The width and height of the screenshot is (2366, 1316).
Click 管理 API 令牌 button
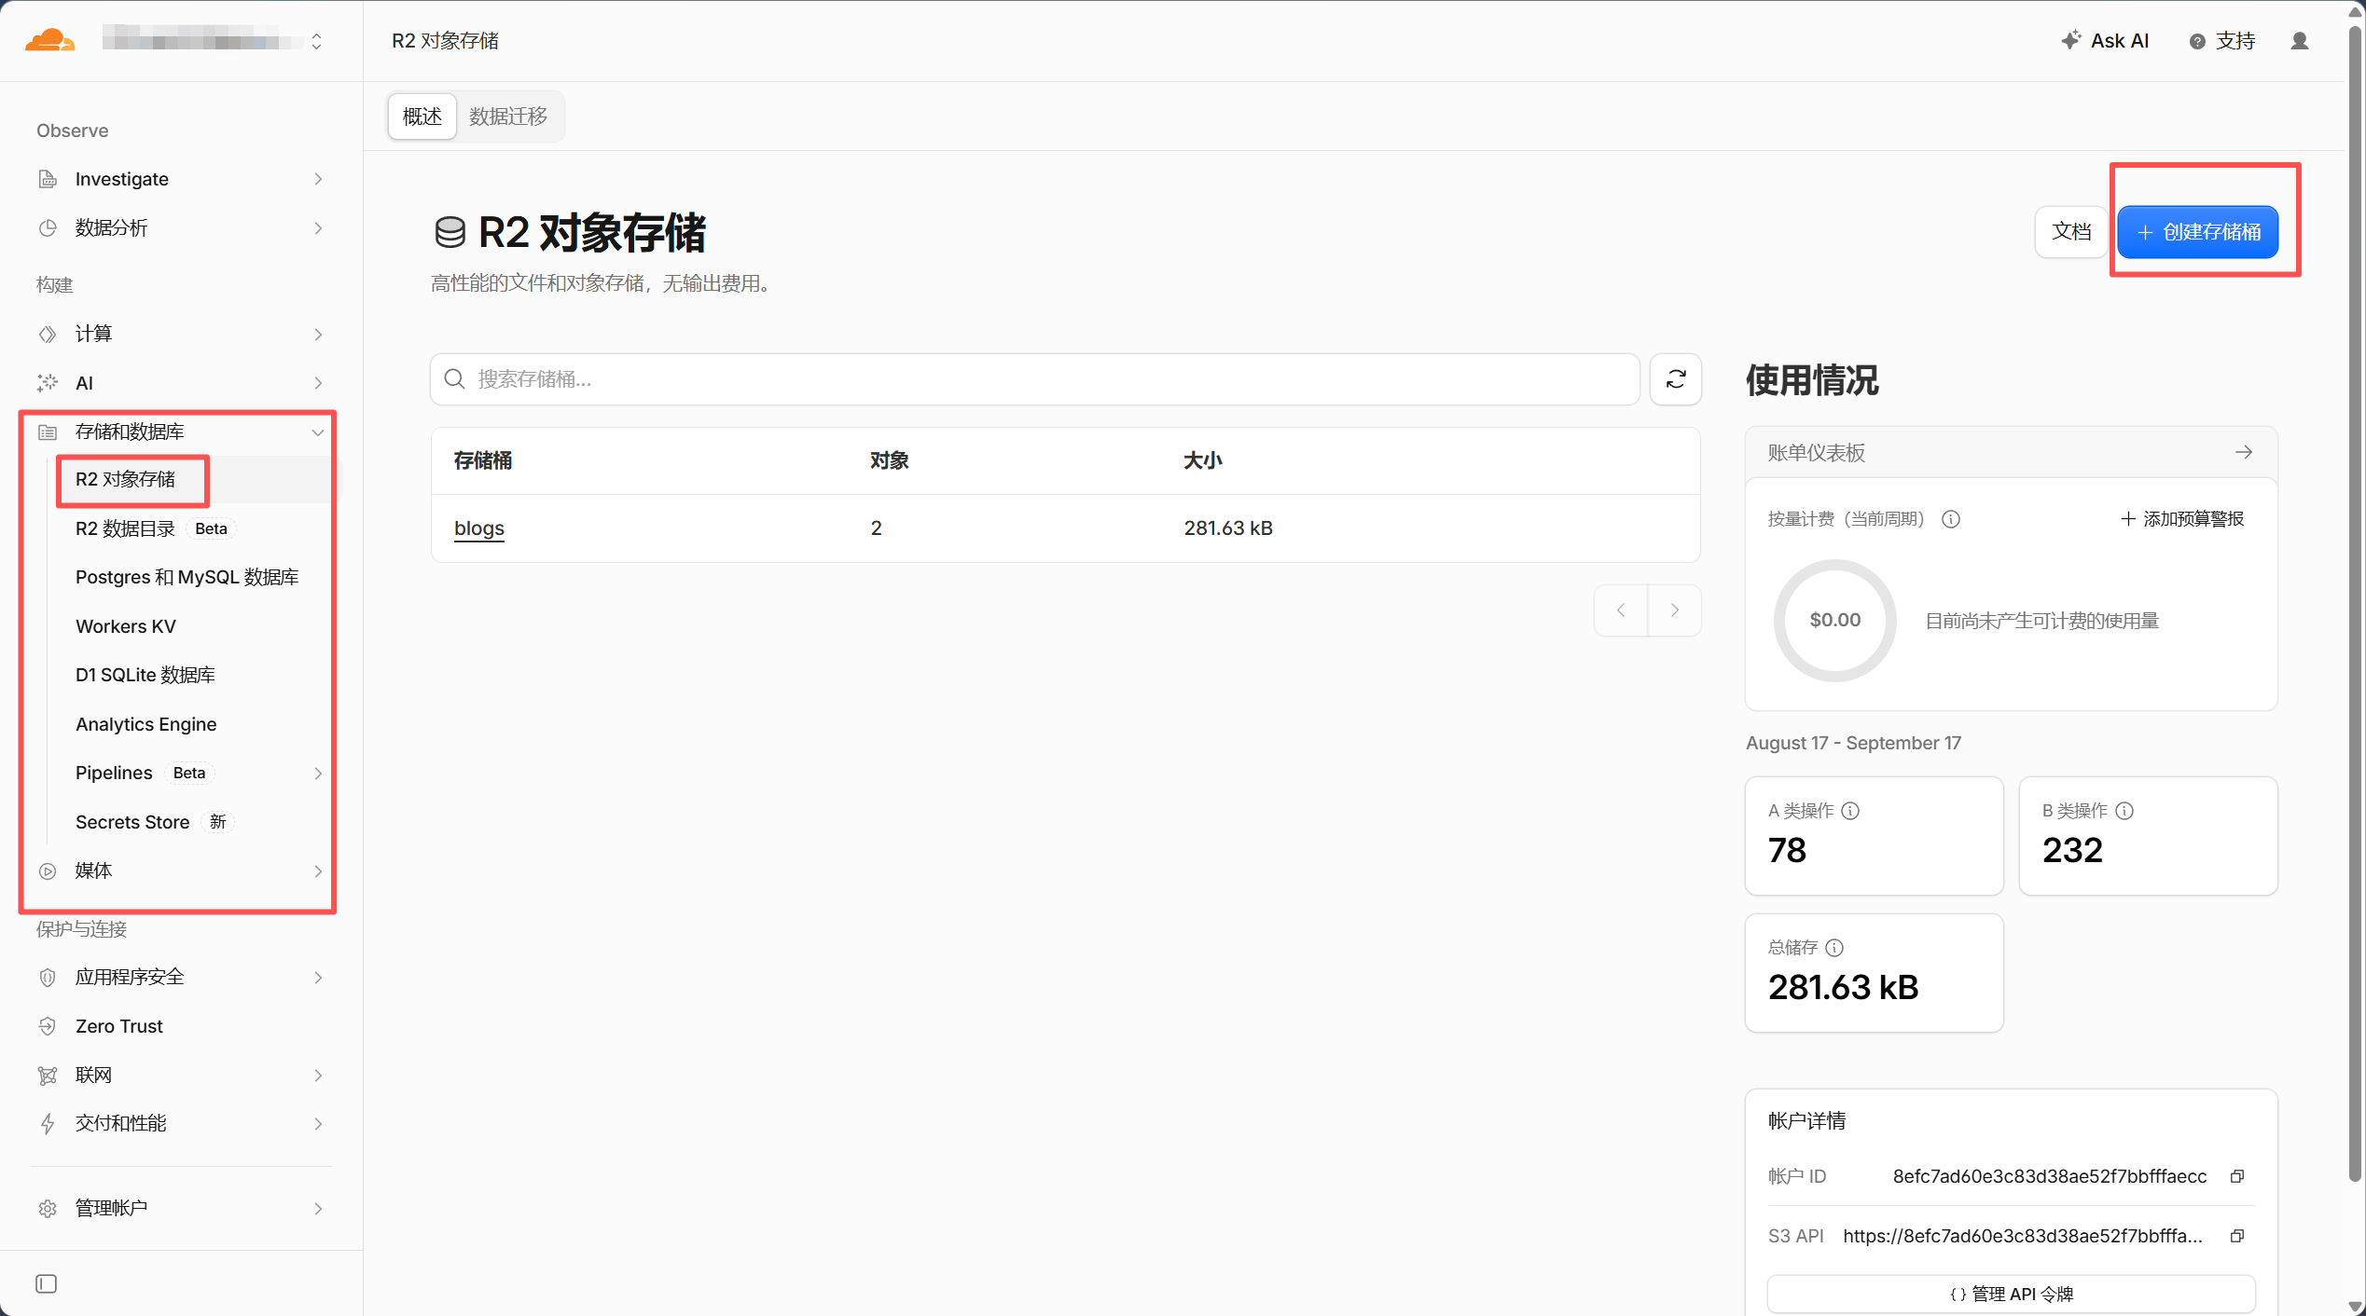click(2011, 1294)
